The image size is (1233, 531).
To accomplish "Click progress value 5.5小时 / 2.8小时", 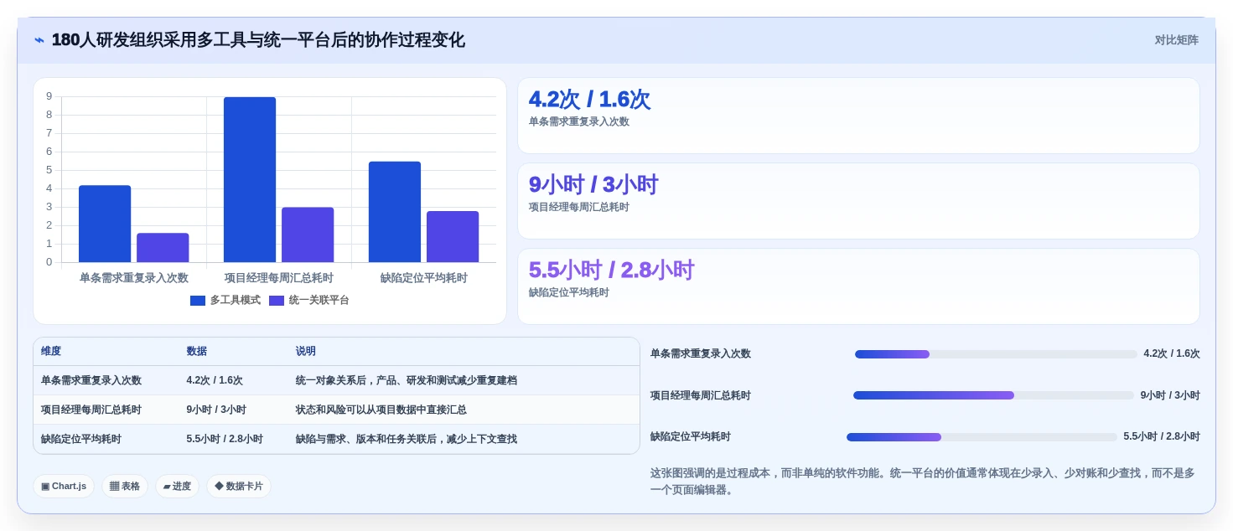I will [1162, 436].
